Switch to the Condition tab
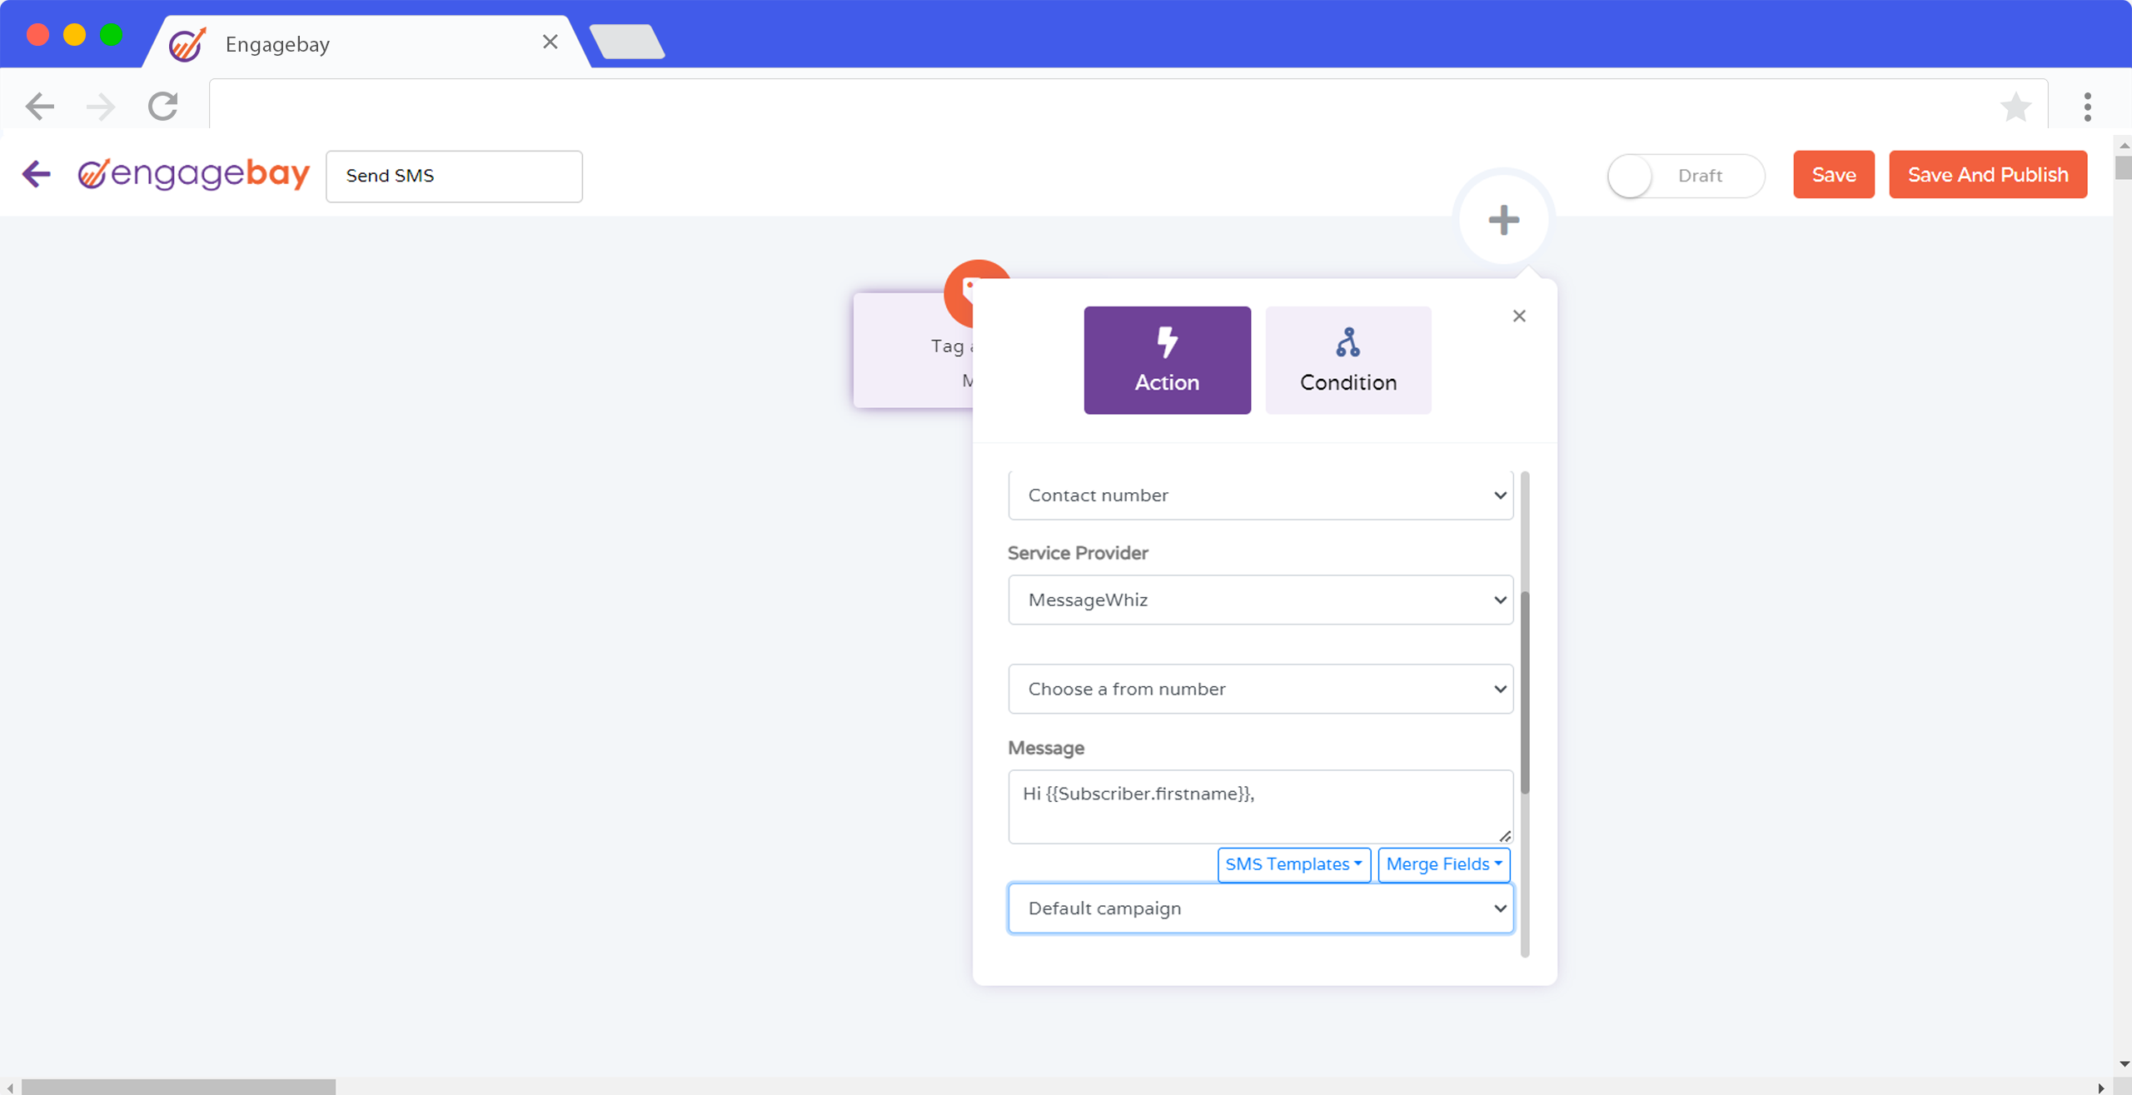Screen dimensions: 2132x1095 coord(1347,360)
